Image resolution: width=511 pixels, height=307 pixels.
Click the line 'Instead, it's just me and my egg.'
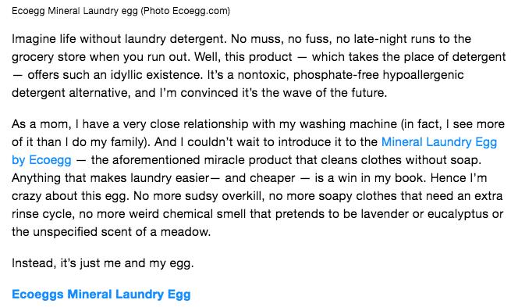click(x=103, y=263)
